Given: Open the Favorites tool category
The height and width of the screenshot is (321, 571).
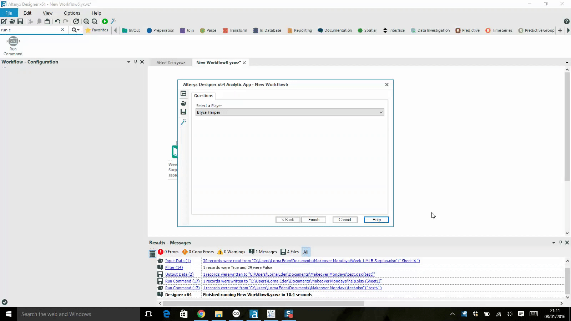Looking at the screenshot, I should 96,30.
